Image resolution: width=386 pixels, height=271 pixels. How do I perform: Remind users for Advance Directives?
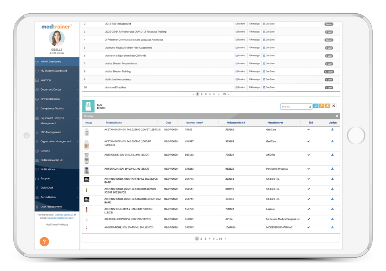tap(240, 87)
